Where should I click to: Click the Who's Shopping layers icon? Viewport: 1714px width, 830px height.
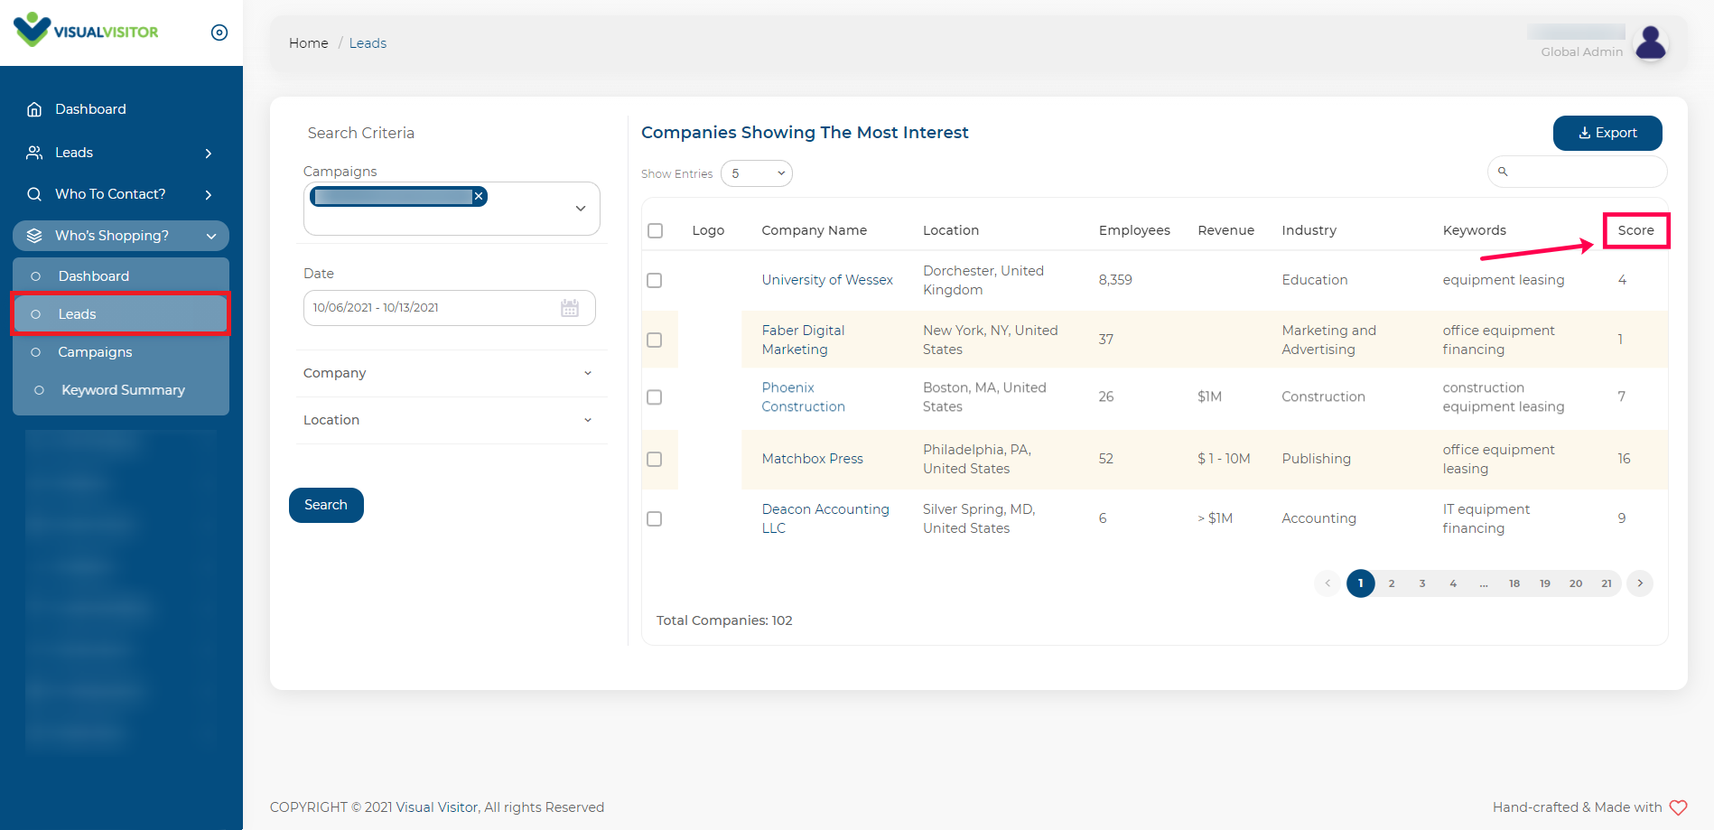pyautogui.click(x=34, y=236)
